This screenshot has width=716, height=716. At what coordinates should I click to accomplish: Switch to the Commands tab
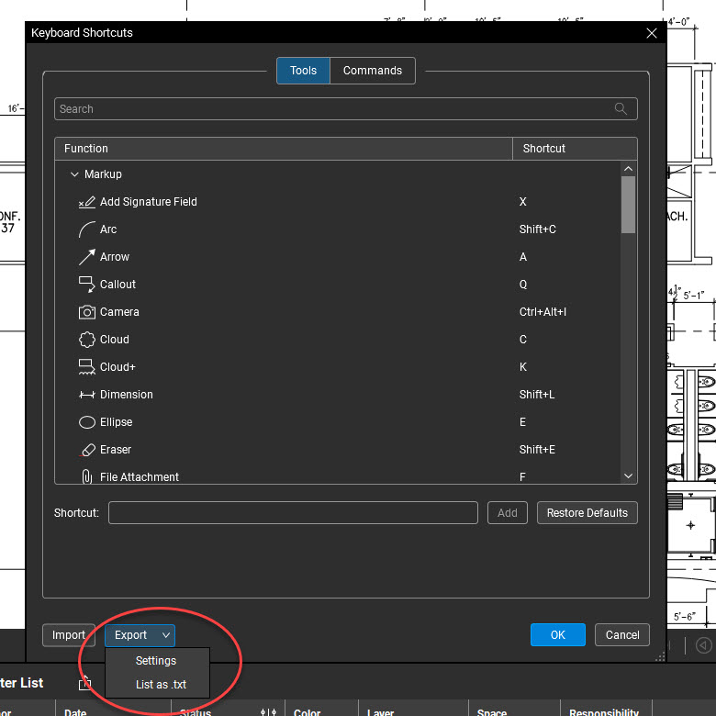pyautogui.click(x=373, y=71)
